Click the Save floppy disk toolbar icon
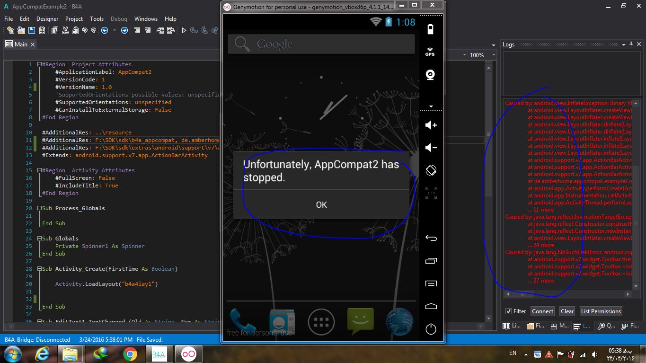This screenshot has height=363, width=646. pyautogui.click(x=32, y=30)
